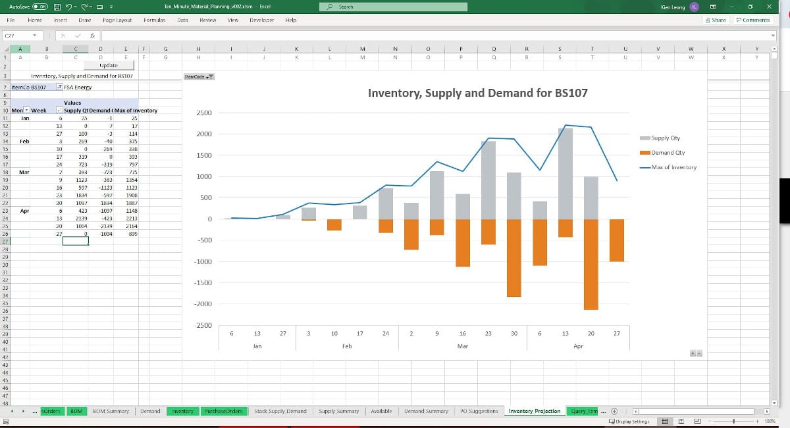The width and height of the screenshot is (790, 428).
Task: Click the Share button
Action: point(716,20)
